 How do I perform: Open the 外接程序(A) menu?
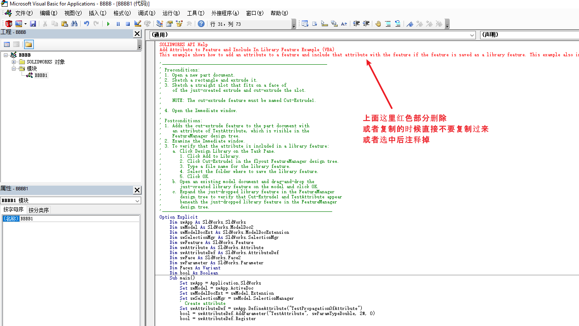pyautogui.click(x=225, y=13)
